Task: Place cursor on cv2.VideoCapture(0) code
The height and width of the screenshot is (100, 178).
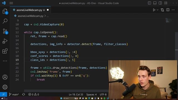Action: [x=49, y=24]
